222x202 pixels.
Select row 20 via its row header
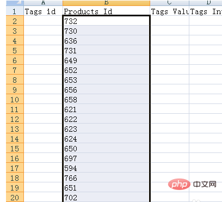pyautogui.click(x=15, y=197)
